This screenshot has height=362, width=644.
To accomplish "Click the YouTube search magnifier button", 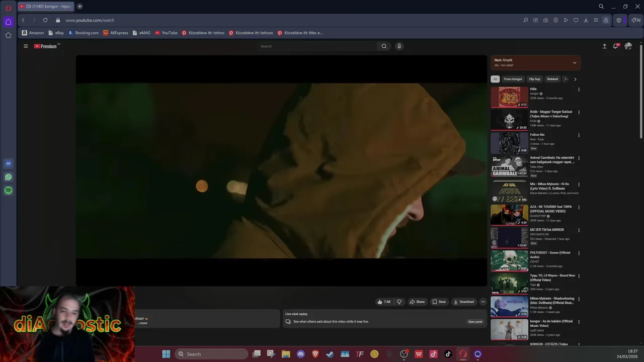I will click(x=384, y=46).
